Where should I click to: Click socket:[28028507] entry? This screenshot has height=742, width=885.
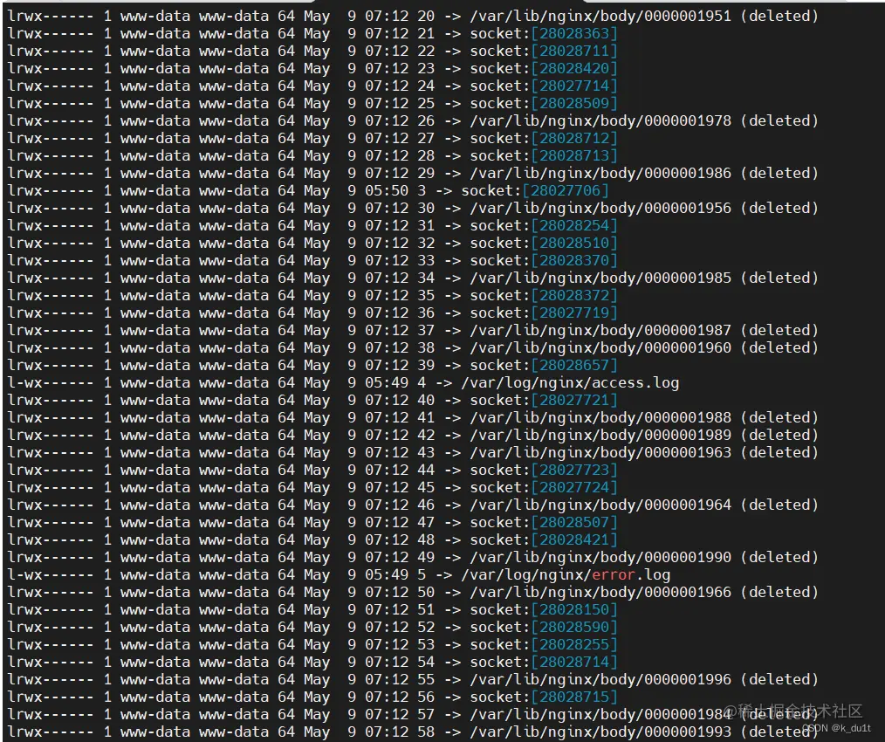click(544, 524)
